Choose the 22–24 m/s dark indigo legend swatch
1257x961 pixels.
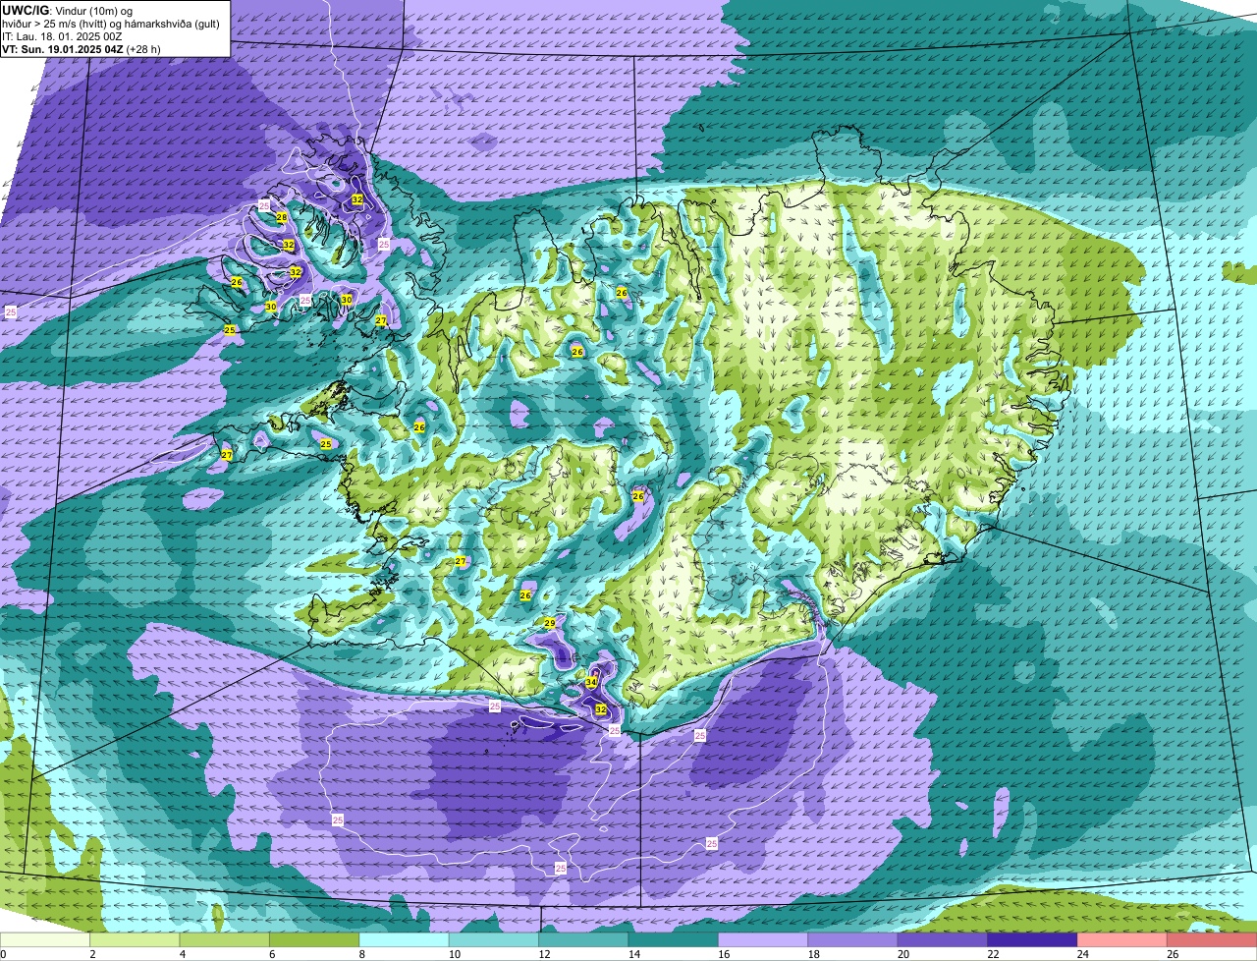click(x=1033, y=940)
